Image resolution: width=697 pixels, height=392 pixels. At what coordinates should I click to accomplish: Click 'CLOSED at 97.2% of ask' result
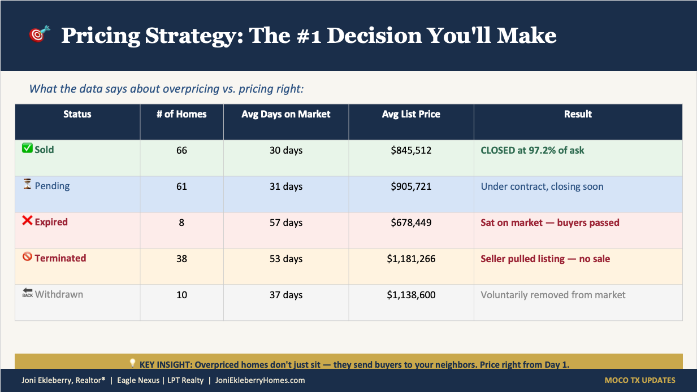[533, 150]
